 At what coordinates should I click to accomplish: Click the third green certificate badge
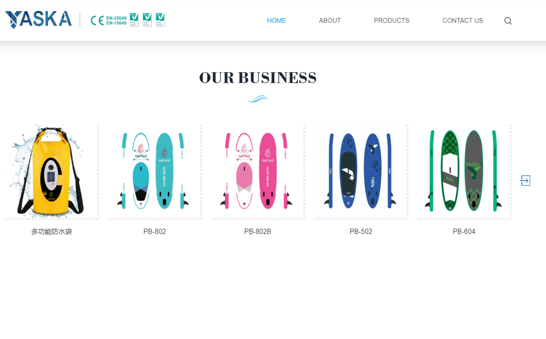click(160, 20)
